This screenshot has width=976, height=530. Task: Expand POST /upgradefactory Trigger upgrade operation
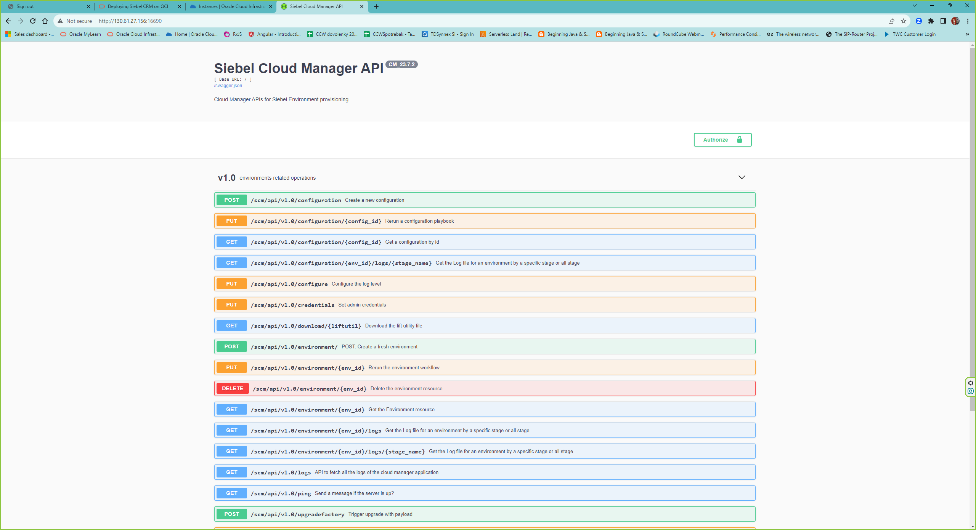485,514
